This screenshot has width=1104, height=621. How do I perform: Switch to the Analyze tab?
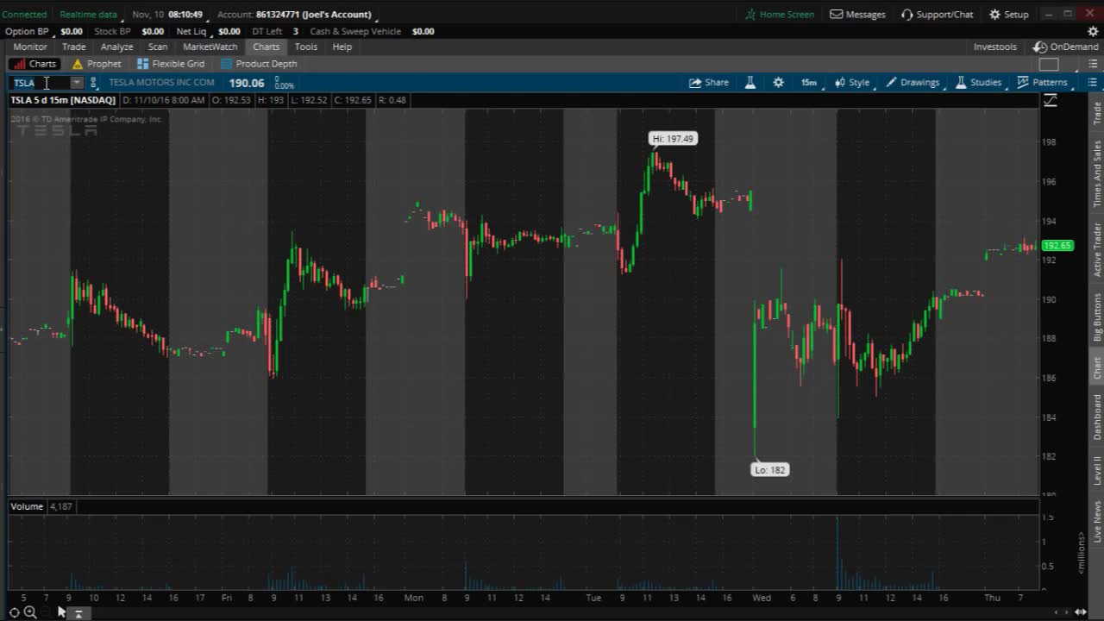tap(116, 47)
